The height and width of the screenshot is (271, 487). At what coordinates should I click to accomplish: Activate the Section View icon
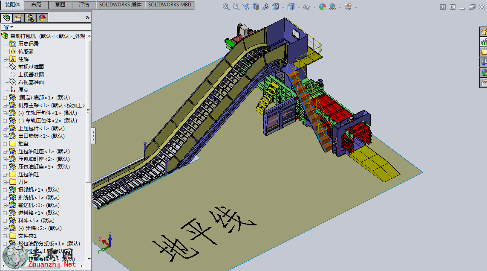[x=256, y=7]
